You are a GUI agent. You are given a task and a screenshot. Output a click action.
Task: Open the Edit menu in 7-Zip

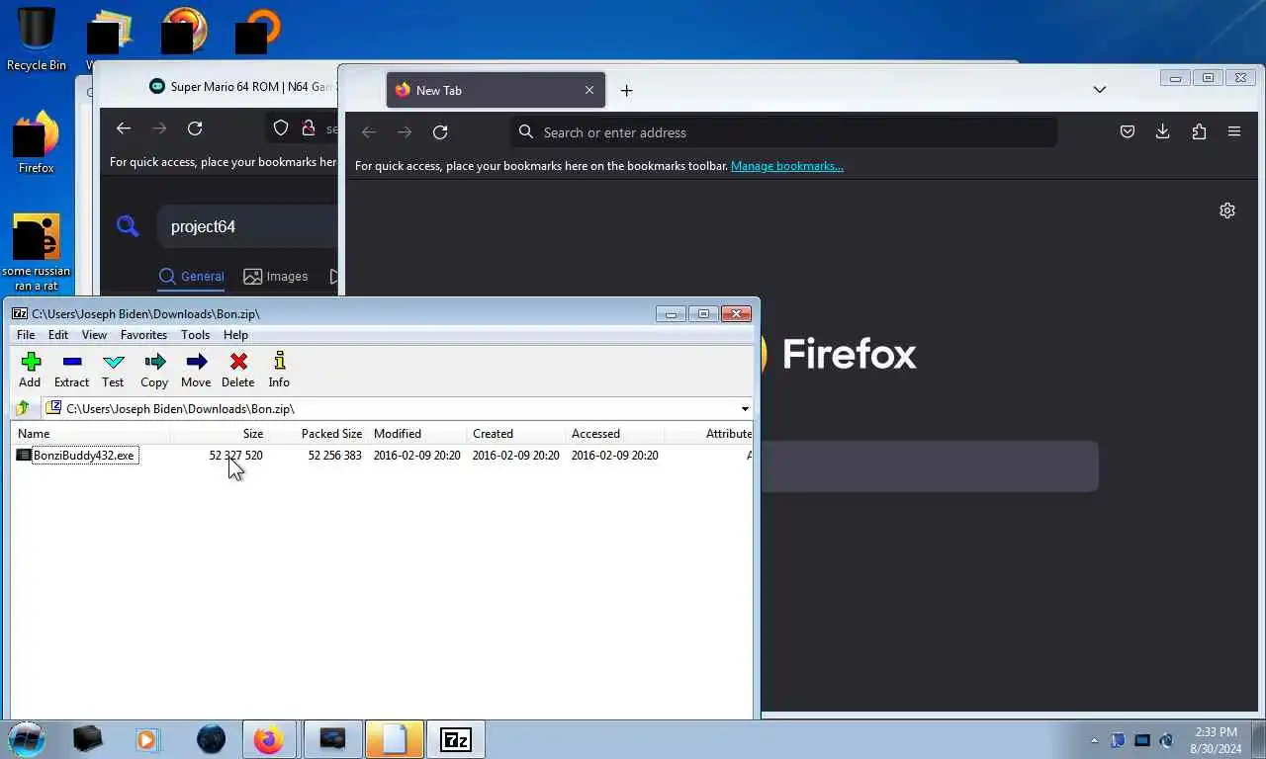(58, 335)
